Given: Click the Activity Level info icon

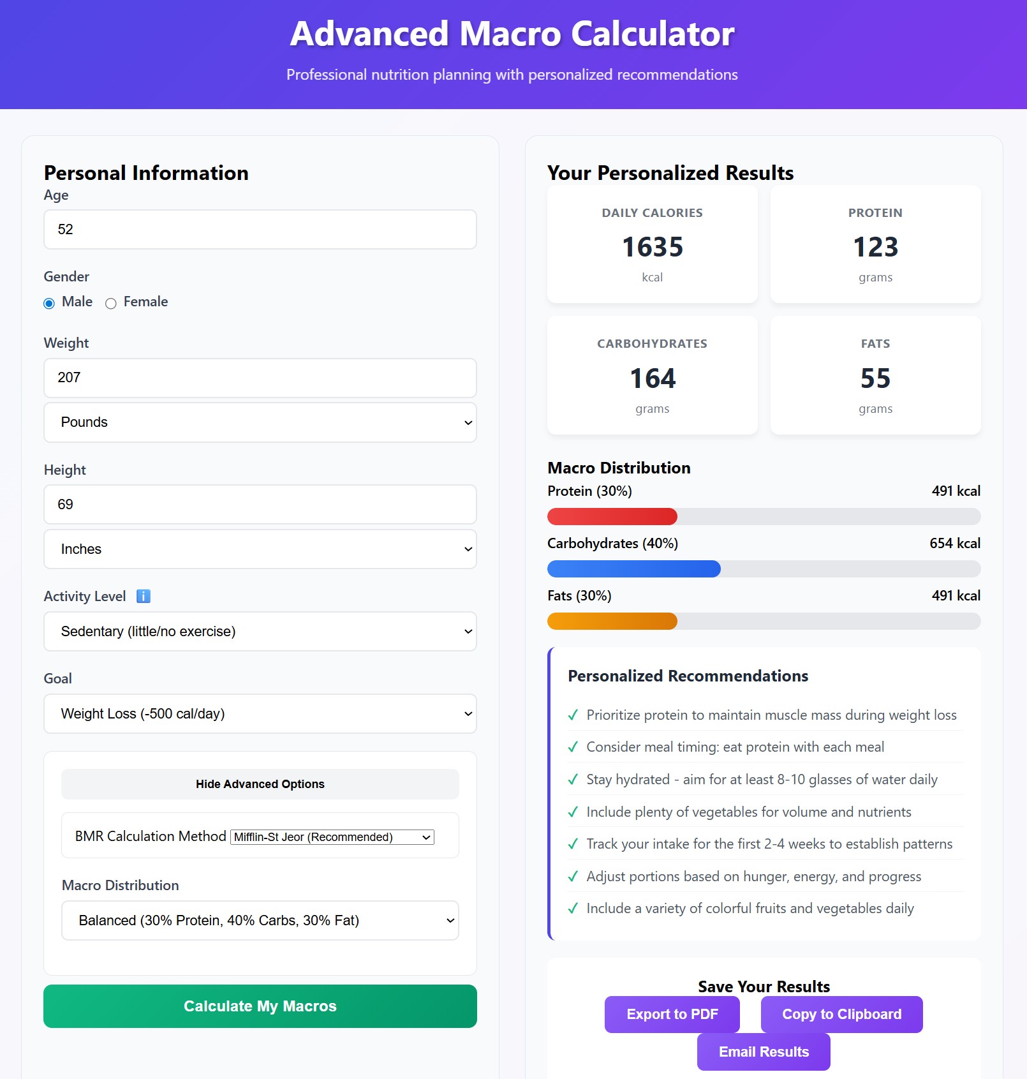Looking at the screenshot, I should pyautogui.click(x=143, y=596).
